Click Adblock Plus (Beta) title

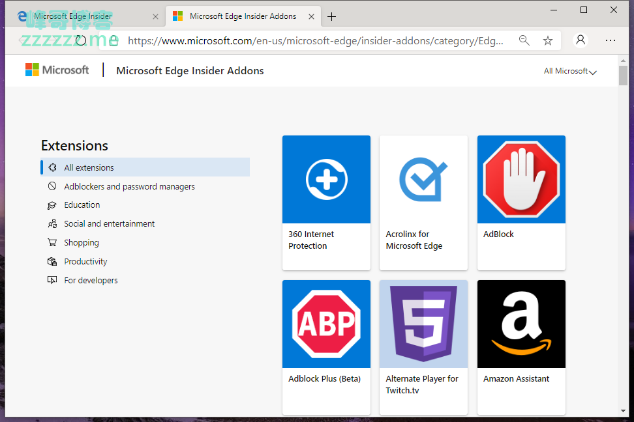pos(324,379)
